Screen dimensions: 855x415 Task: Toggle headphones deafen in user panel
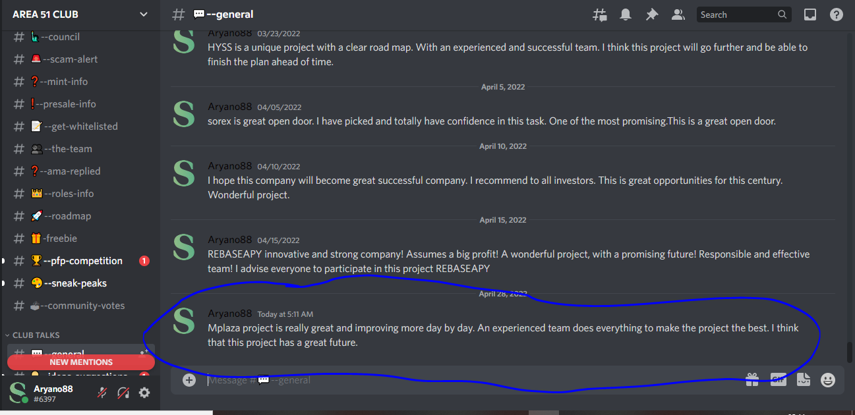pyautogui.click(x=123, y=393)
